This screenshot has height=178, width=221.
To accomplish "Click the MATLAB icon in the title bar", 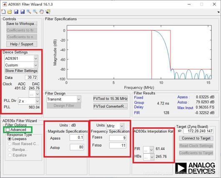I will (x=5, y=4).
